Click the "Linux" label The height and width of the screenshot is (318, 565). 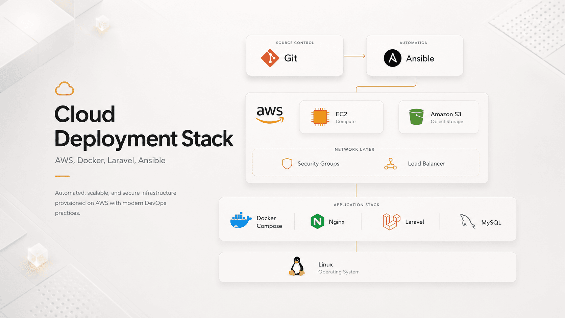(325, 265)
